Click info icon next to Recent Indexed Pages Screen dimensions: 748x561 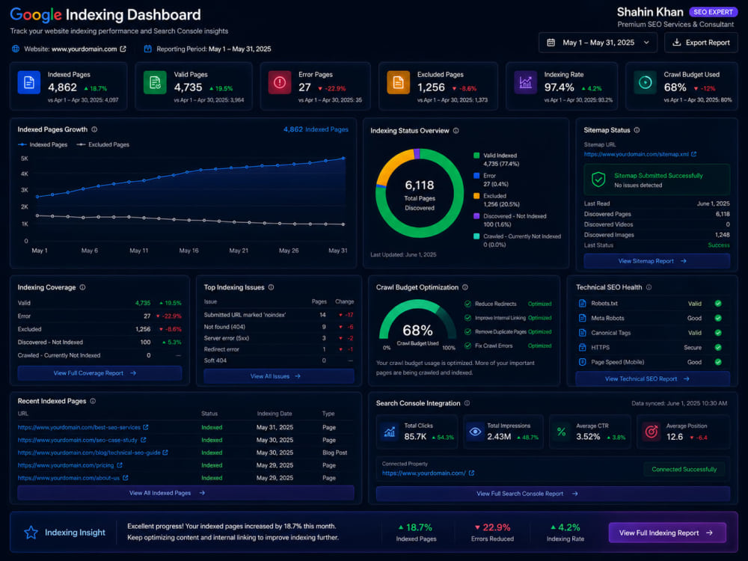pos(93,401)
